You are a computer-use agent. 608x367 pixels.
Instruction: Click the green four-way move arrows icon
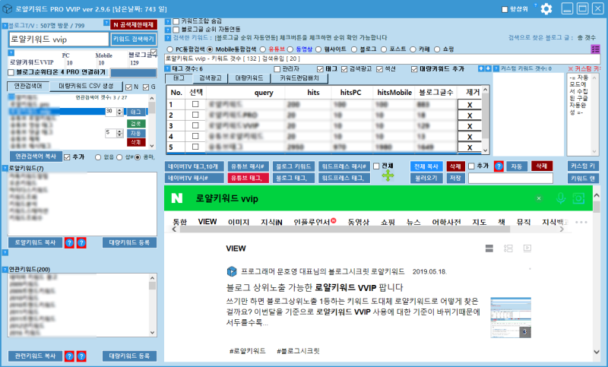pos(388,176)
